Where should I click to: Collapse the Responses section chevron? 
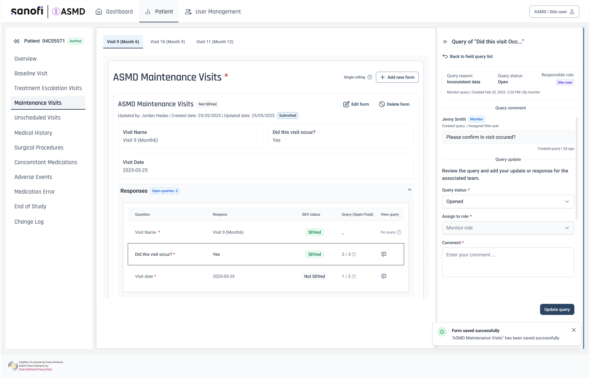(x=409, y=190)
